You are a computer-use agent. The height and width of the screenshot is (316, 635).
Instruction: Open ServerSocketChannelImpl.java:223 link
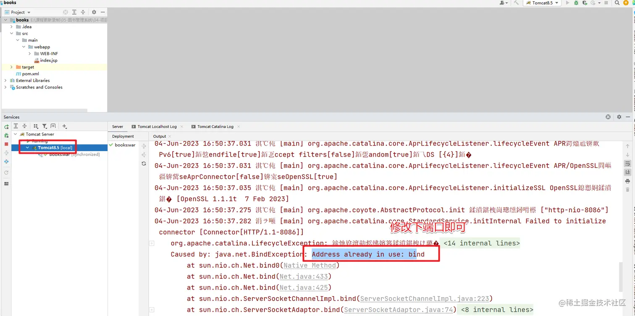pyautogui.click(x=425, y=299)
